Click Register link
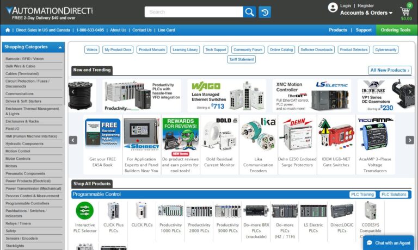418x250 pixels. (x=366, y=5)
